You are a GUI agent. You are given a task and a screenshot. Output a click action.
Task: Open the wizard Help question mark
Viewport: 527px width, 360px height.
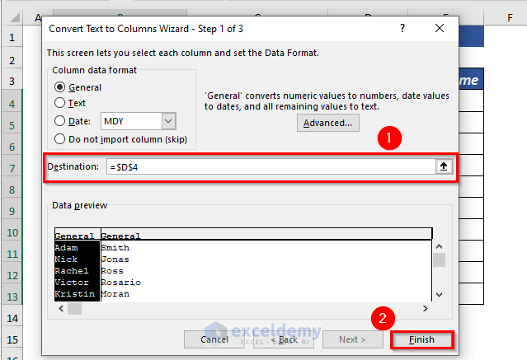pyautogui.click(x=402, y=28)
